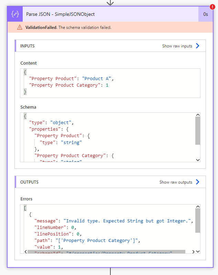Click the INPUTS section header

click(x=28, y=46)
